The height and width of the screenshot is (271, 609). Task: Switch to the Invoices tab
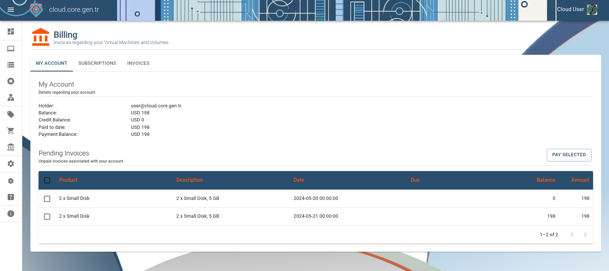tap(139, 63)
